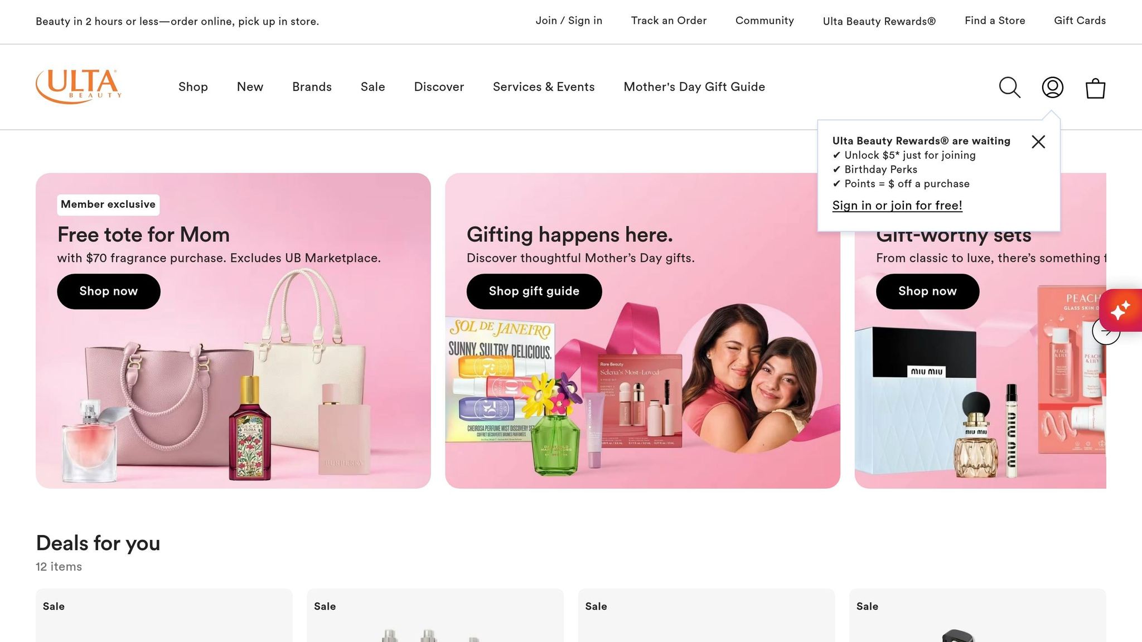This screenshot has width=1142, height=642.
Task: Click Join / Sign in link
Action: (569, 21)
